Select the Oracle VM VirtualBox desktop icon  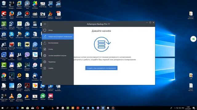coord(12,25)
